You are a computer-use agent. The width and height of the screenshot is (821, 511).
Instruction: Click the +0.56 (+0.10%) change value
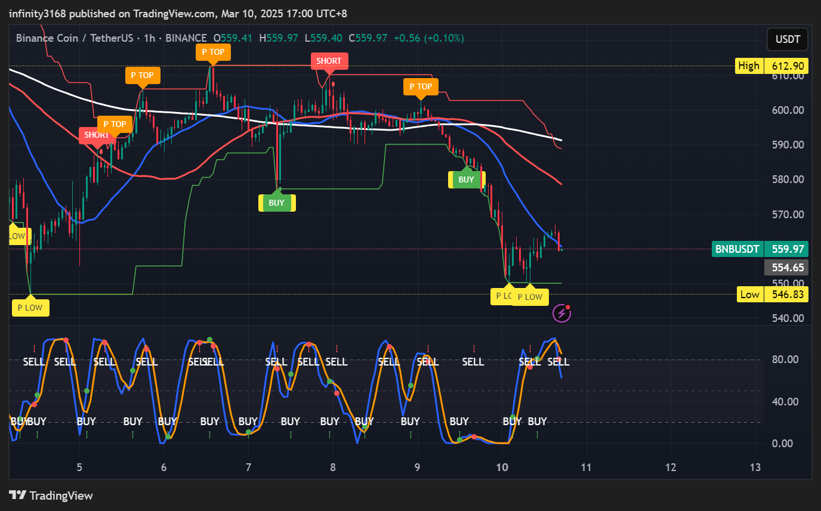coord(428,38)
